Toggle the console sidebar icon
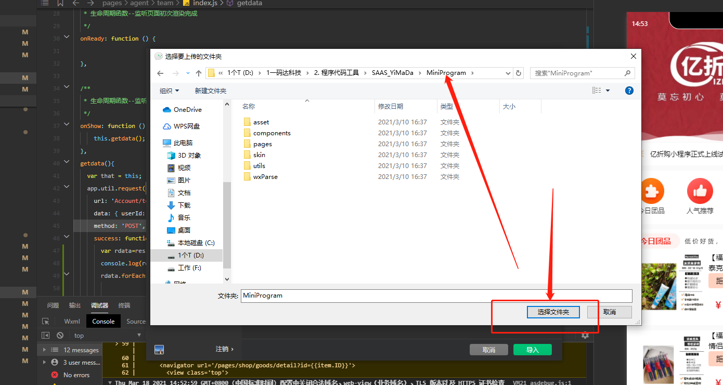This screenshot has height=385, width=723. click(46, 336)
